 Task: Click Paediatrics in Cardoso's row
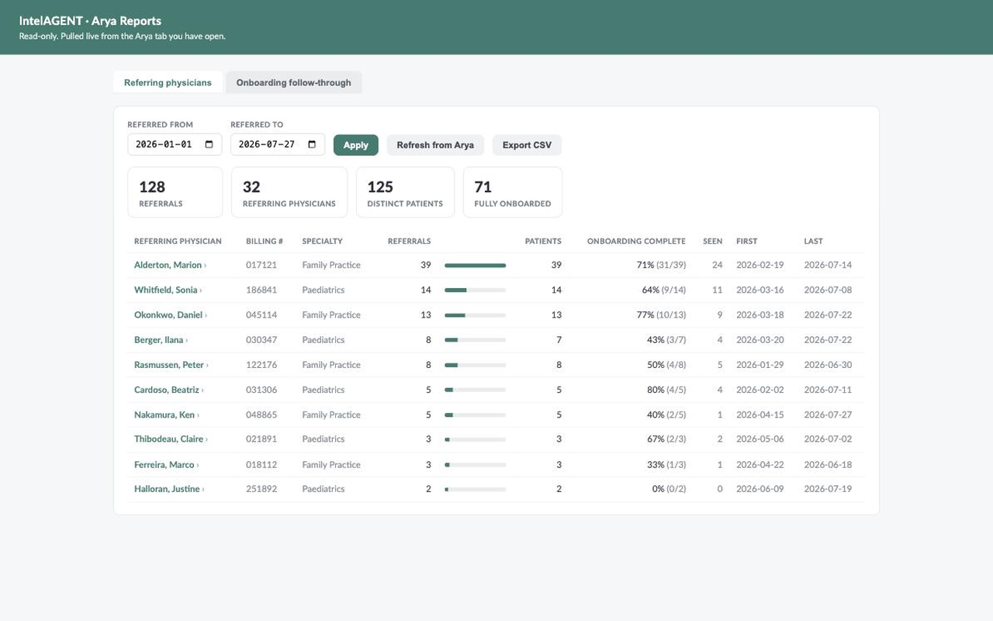click(324, 390)
